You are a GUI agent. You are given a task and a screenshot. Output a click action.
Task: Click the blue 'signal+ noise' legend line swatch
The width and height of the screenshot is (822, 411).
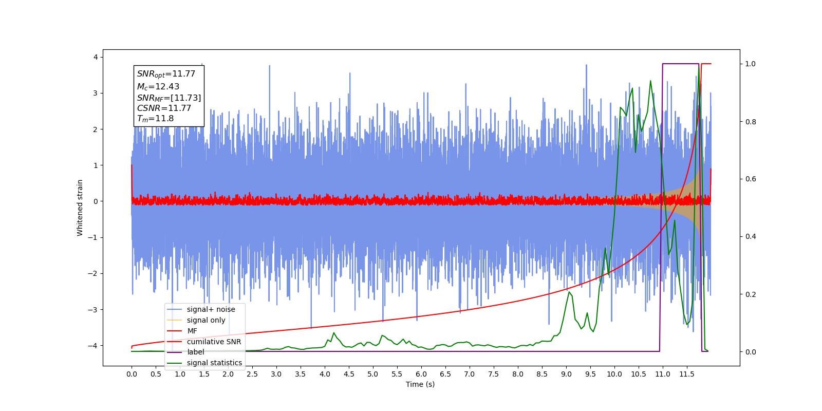[x=175, y=309]
